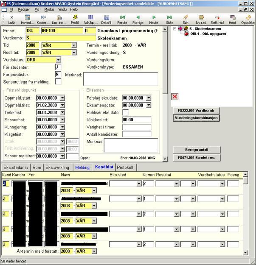Collapse the S - Skoleeksamen tree branch
The height and width of the screenshot is (265, 256).
(x=174, y=29)
